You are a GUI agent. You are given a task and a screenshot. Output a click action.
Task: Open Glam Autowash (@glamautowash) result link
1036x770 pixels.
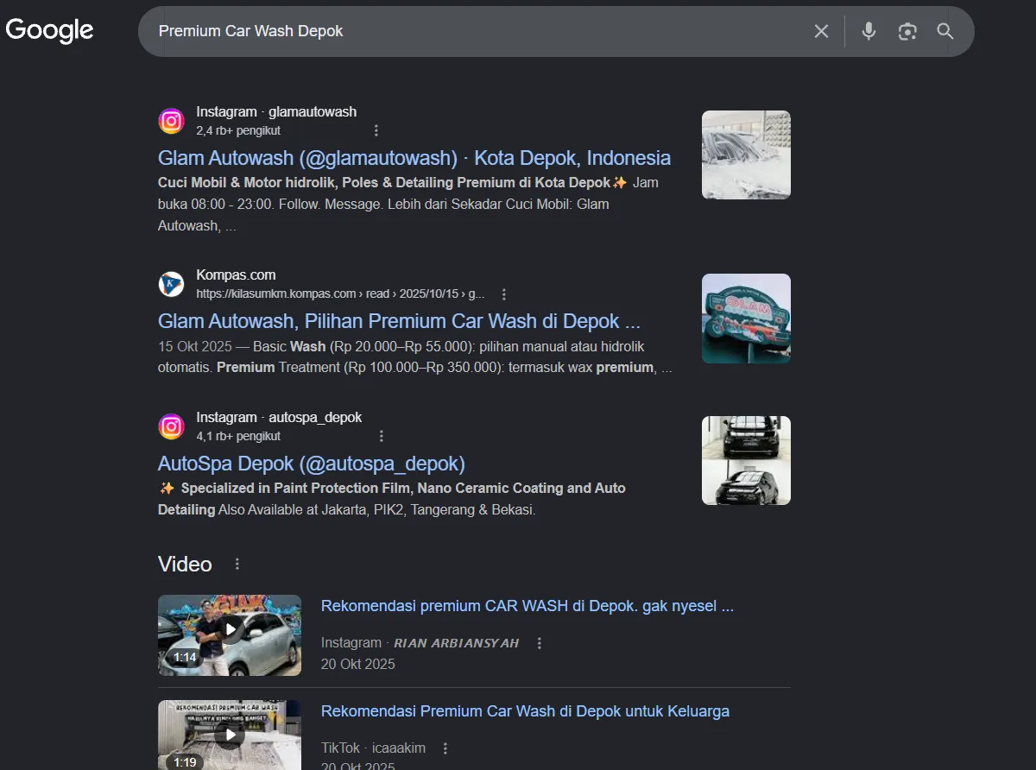pyautogui.click(x=414, y=158)
